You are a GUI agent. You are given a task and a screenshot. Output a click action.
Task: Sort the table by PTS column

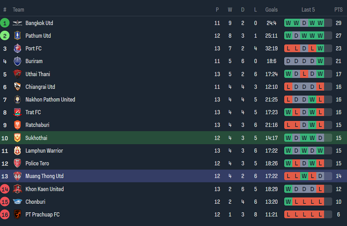coord(339,10)
